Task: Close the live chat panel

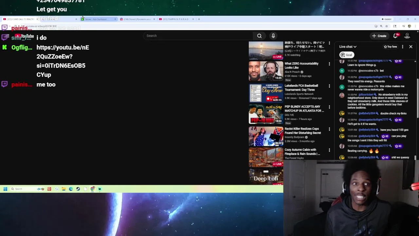Action: pos(411,47)
